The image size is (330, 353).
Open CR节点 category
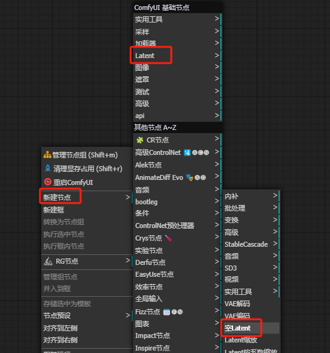[x=177, y=140]
